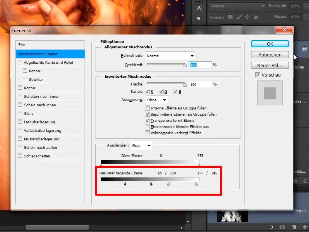Click layers panel Deckkraft 100% field

(297, 6)
